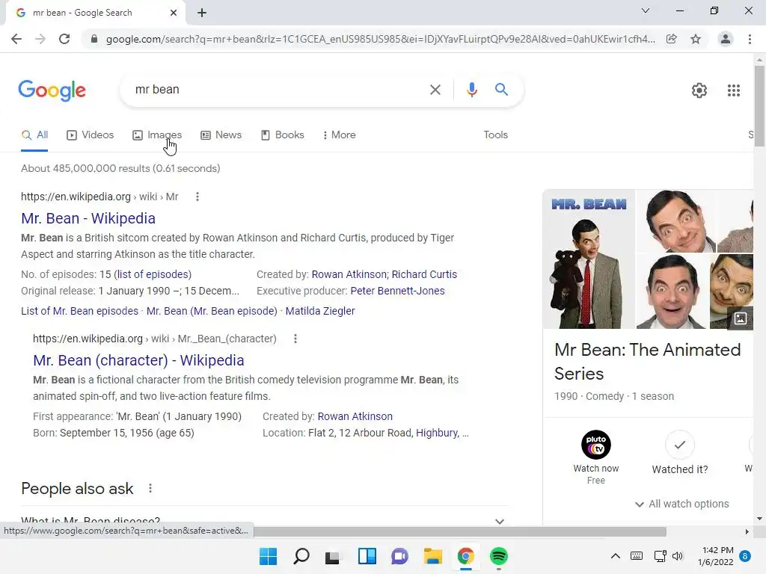Viewport: 766px width, 574px height.
Task: Open Mr. Bean (Mr. Bean episode) link
Action: click(212, 311)
